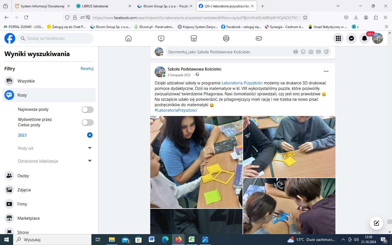Expand the Oznaczona lokalizacja dropdown
Screen dimensions: 392x245
click(x=90, y=161)
